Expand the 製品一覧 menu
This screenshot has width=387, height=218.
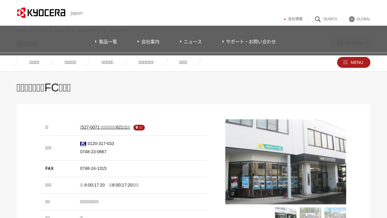point(106,41)
